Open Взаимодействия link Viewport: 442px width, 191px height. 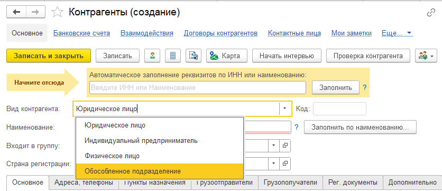coord(147,33)
